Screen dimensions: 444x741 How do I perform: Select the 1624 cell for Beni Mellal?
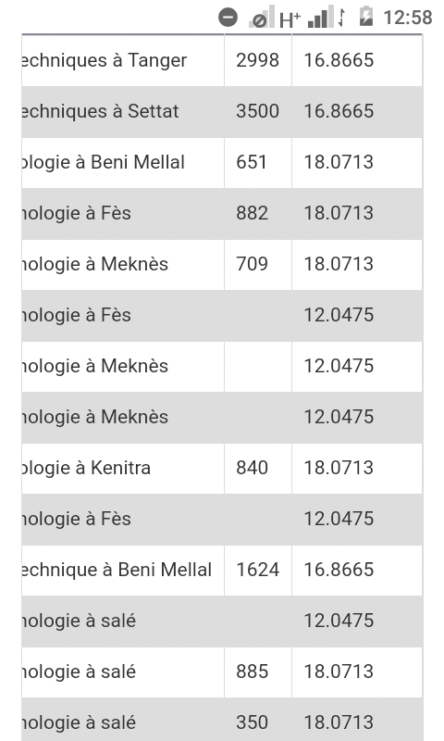(x=258, y=570)
